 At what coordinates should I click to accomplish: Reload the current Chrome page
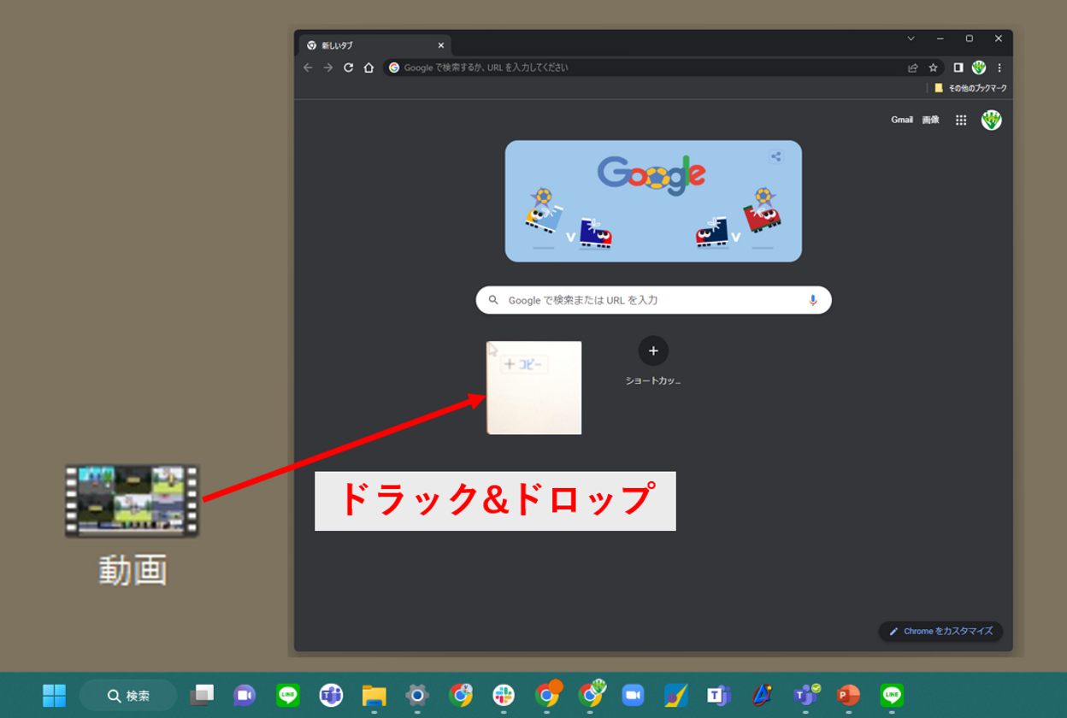tap(349, 68)
